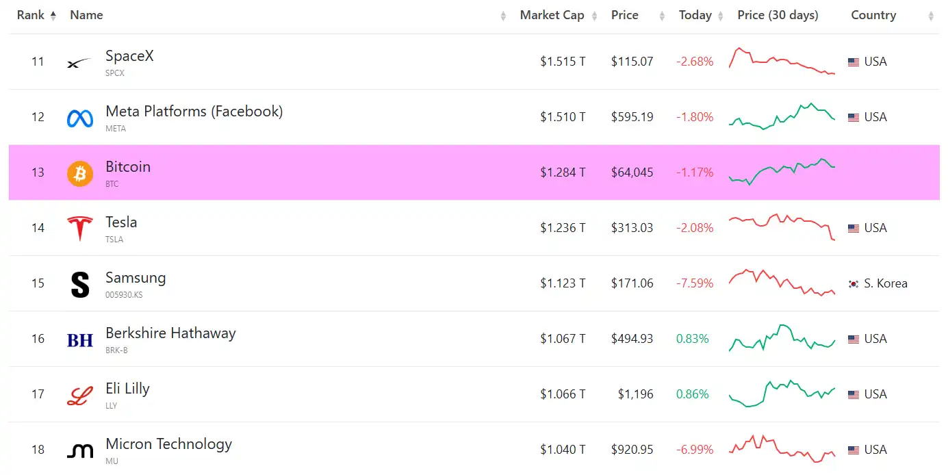The height and width of the screenshot is (475, 948).
Task: Sort by Price column sort arrows
Action: click(x=662, y=16)
